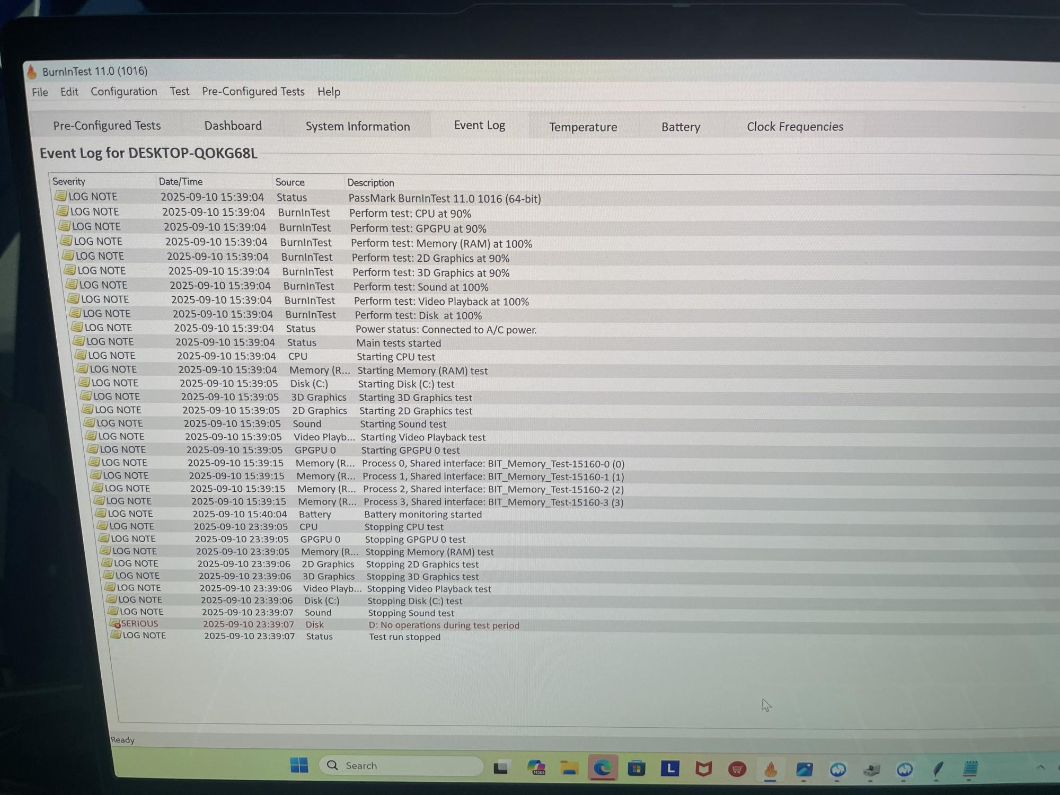Select 'Starting GPGPU 0 test' entry
The height and width of the screenshot is (795, 1060).
(x=410, y=450)
